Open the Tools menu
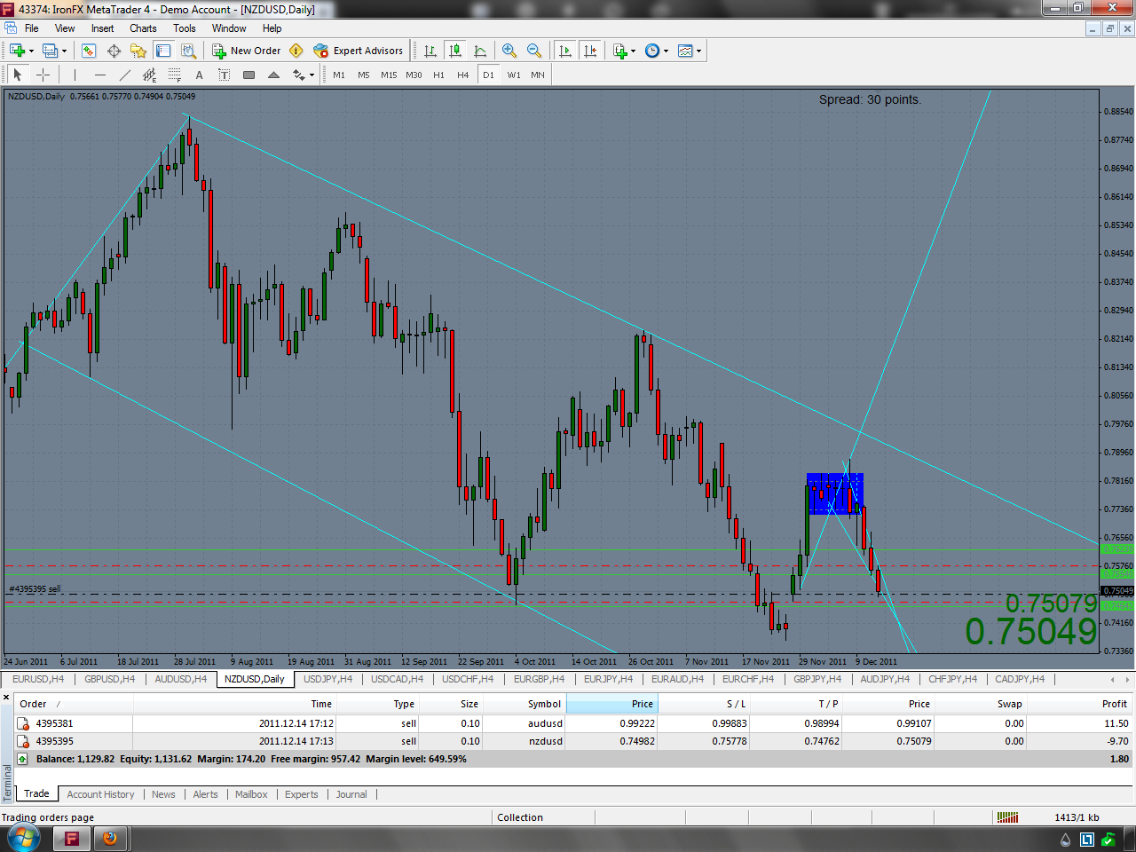The height and width of the screenshot is (852, 1136). 185,28
